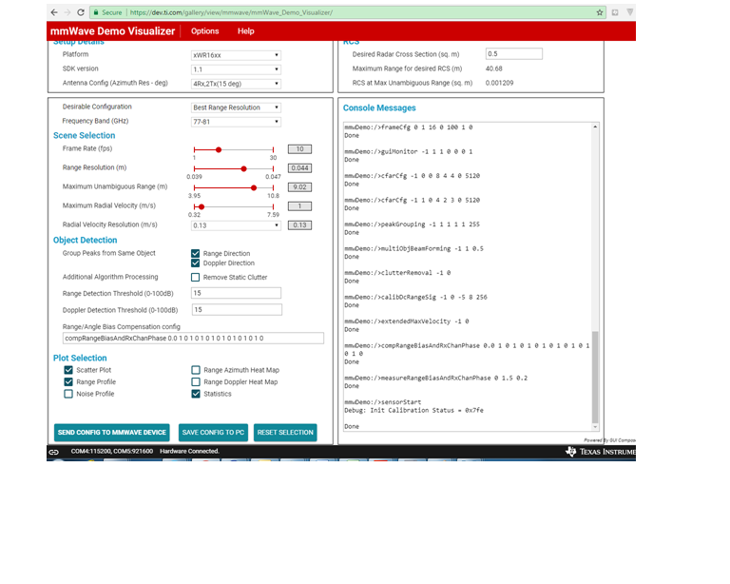Screen dimensions: 730x584
Task: Click the Frame Rate value box
Action: (299, 149)
